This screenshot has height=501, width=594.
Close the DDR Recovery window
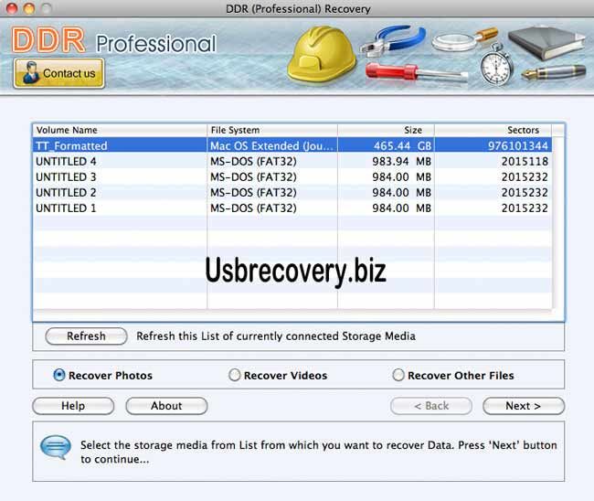12,8
